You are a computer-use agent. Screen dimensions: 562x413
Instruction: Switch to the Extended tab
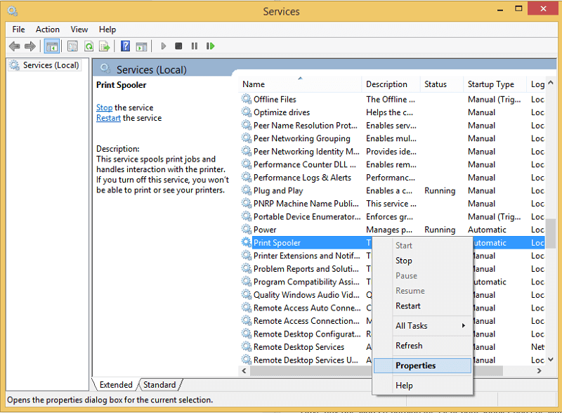[x=116, y=385]
